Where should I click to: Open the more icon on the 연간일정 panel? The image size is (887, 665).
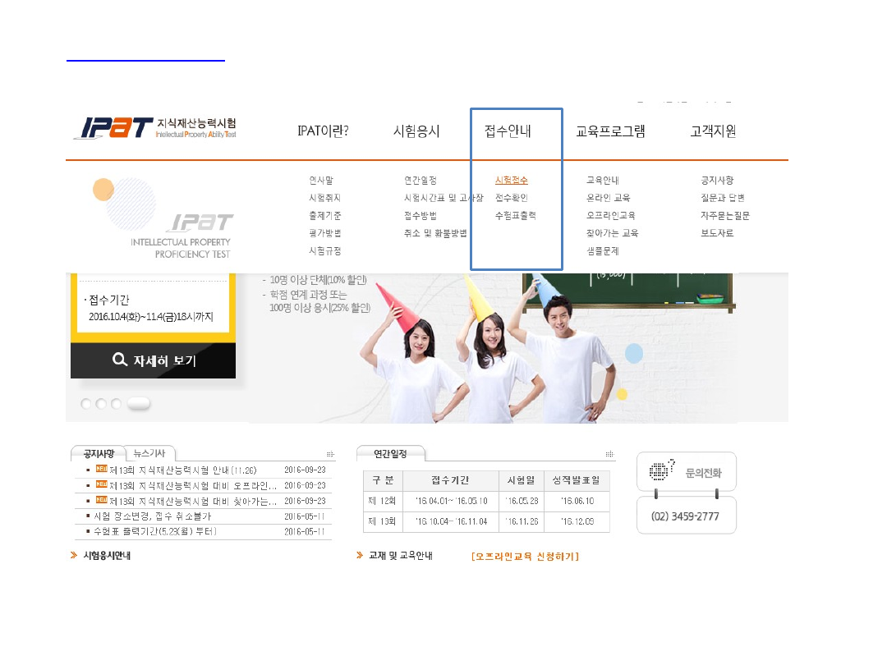point(609,452)
